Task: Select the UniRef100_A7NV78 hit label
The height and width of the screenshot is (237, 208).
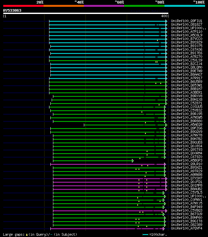Action: tap(187, 136)
